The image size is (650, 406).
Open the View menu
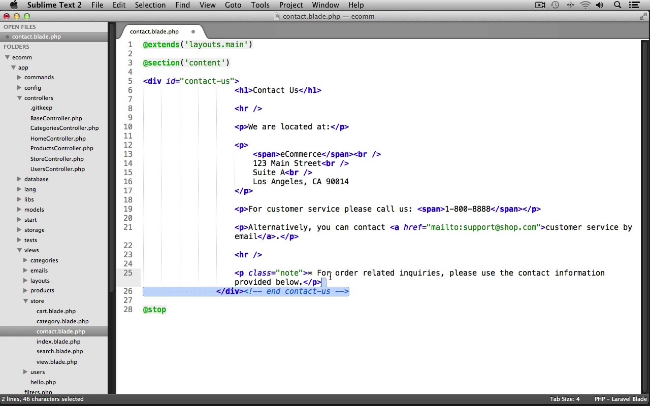207,5
